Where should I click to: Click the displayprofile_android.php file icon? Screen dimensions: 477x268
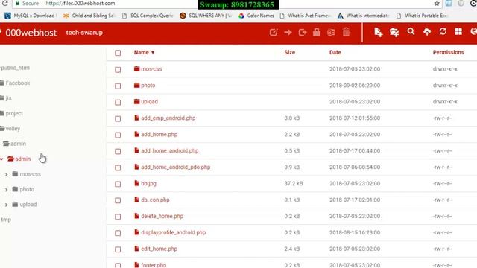(x=136, y=232)
